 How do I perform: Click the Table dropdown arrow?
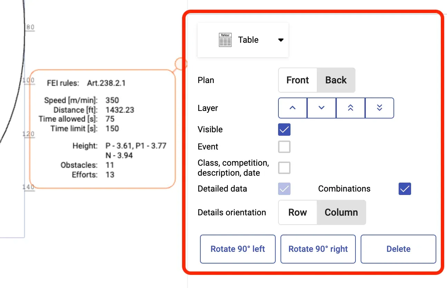(x=281, y=40)
